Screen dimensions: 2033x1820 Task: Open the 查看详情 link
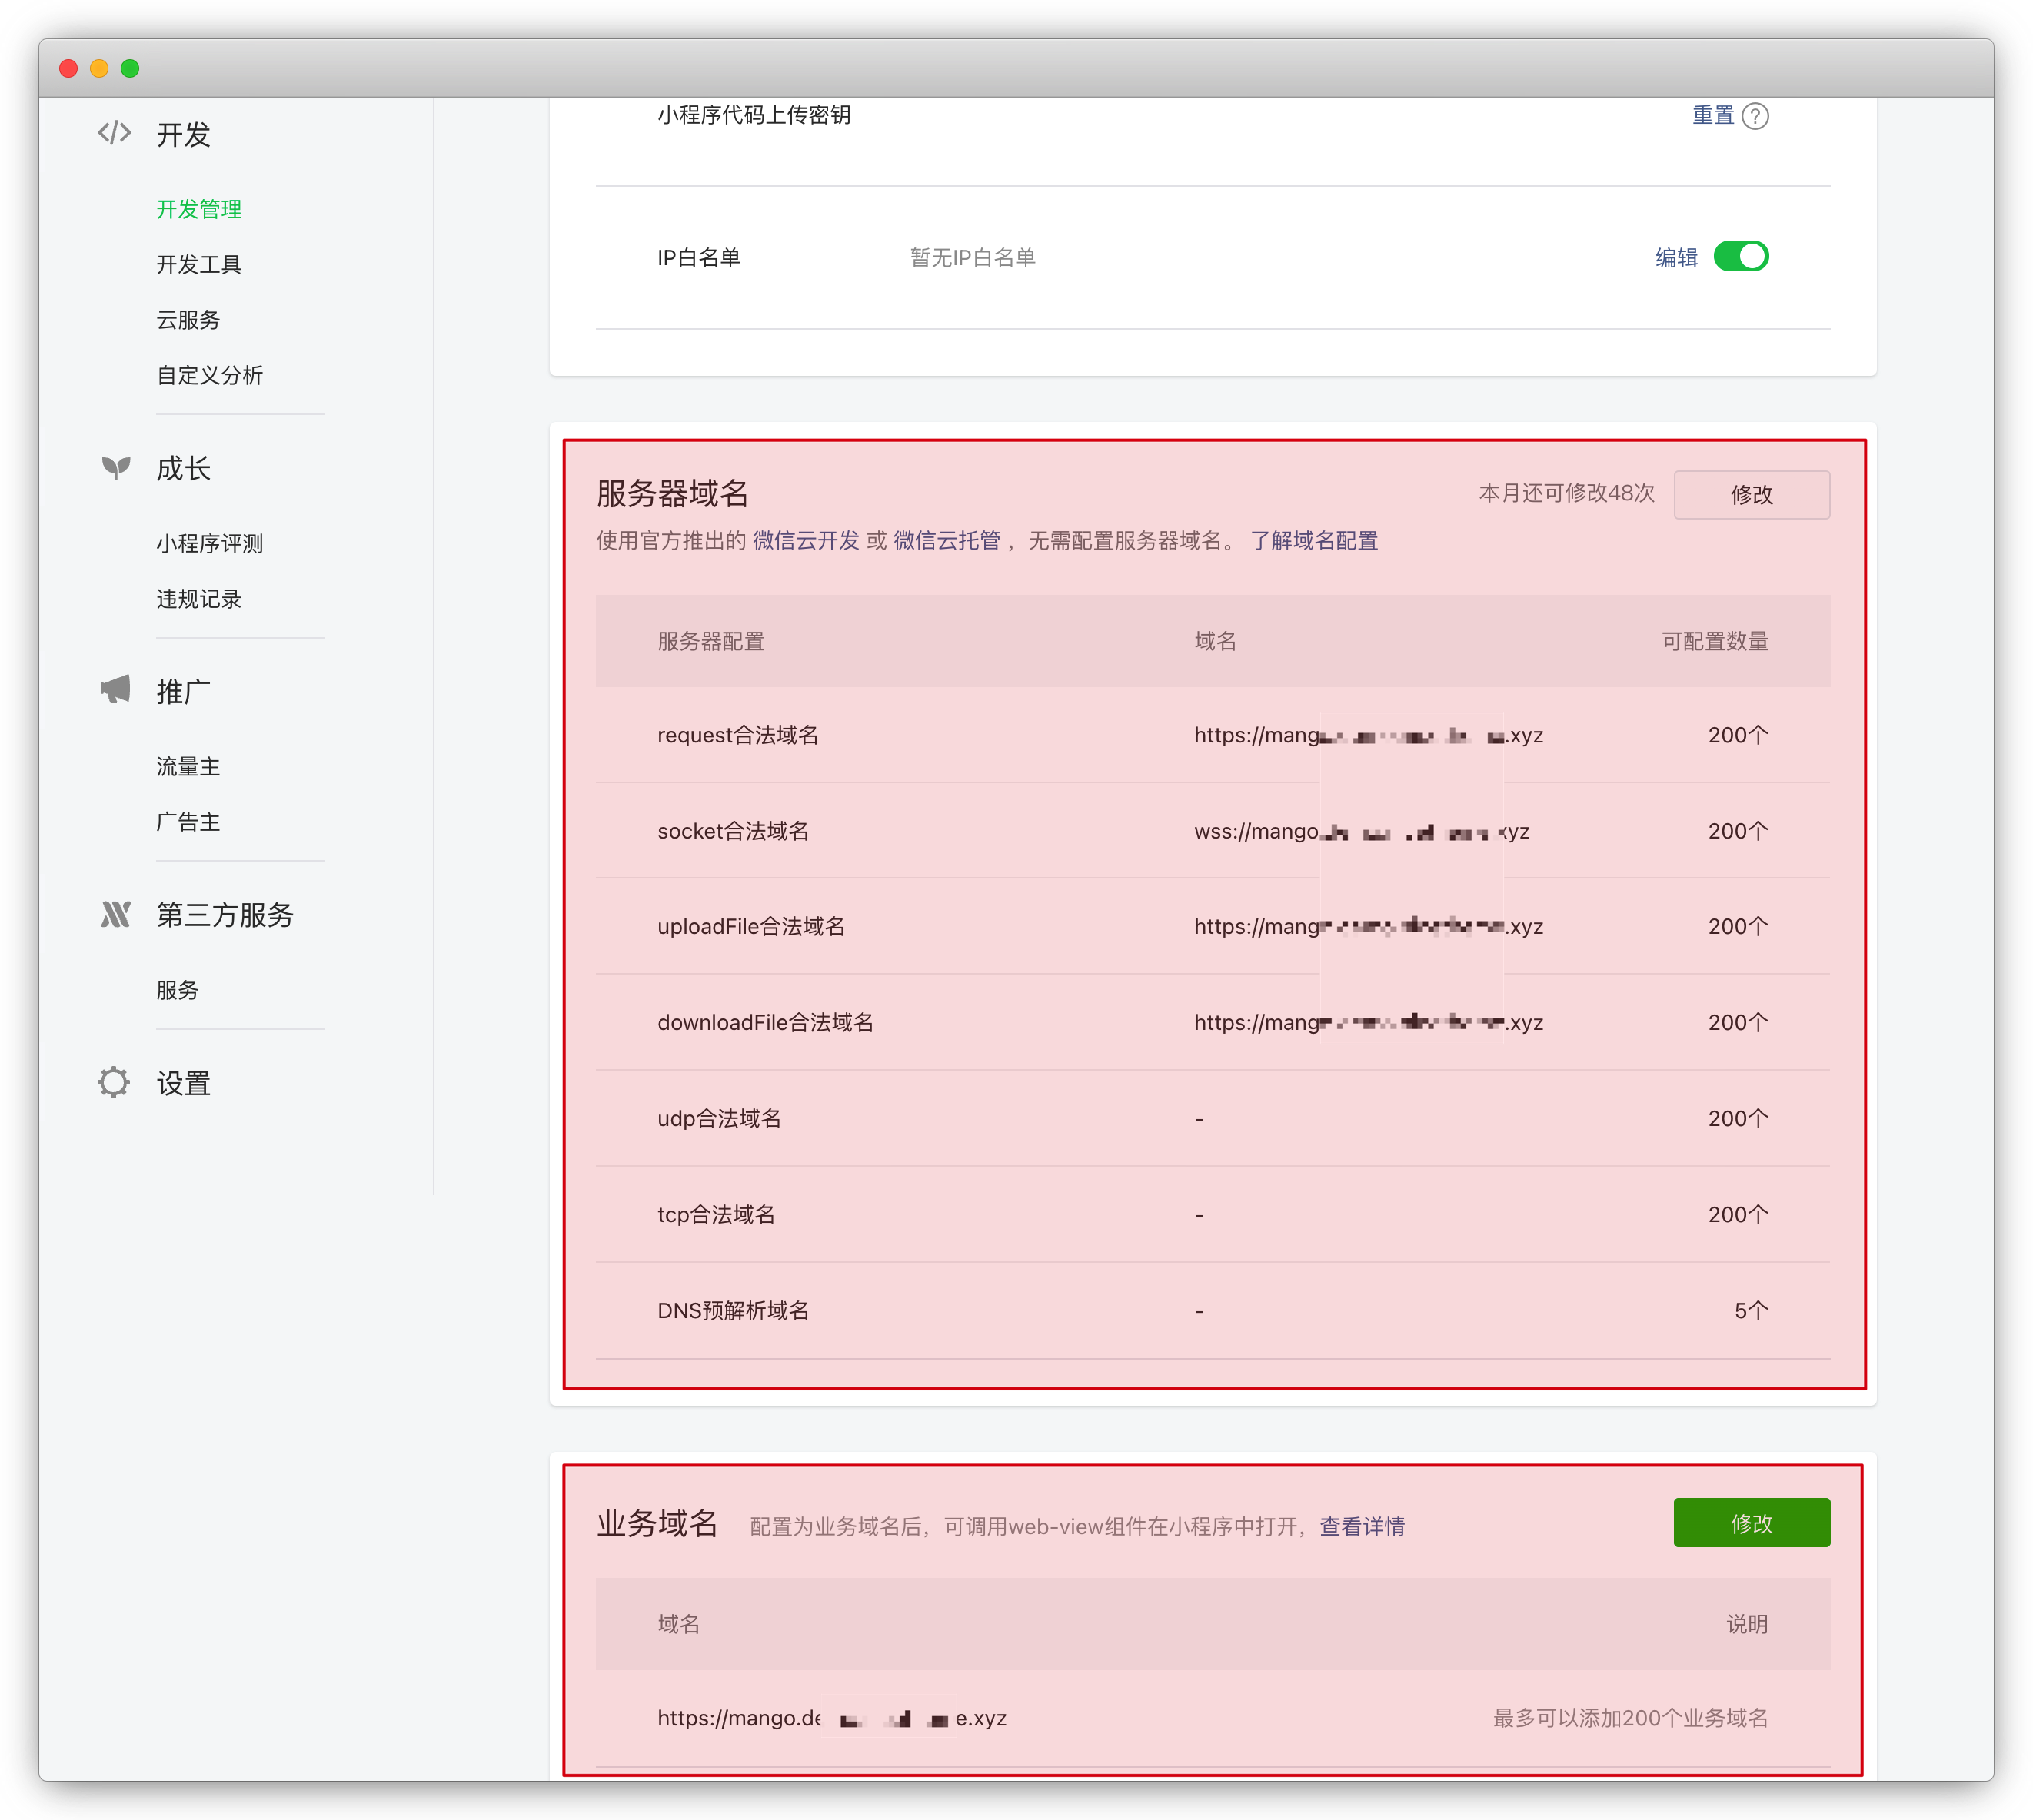click(x=1363, y=1526)
